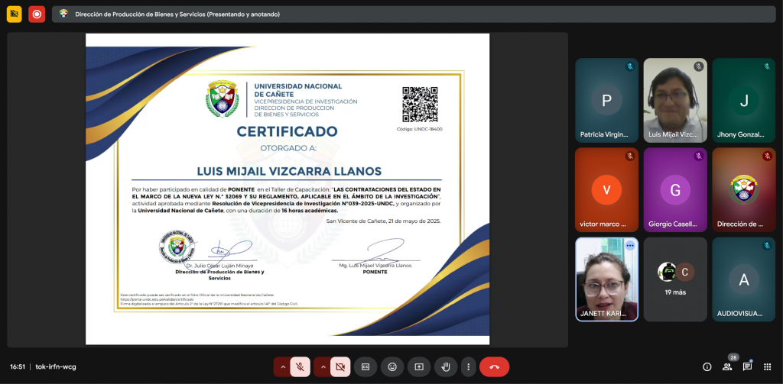The image size is (783, 384).
Task: Click the CERTIFICADO heading
Action: pyautogui.click(x=288, y=131)
